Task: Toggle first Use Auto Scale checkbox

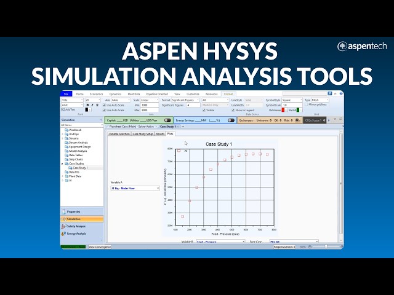Action: pyautogui.click(x=104, y=105)
